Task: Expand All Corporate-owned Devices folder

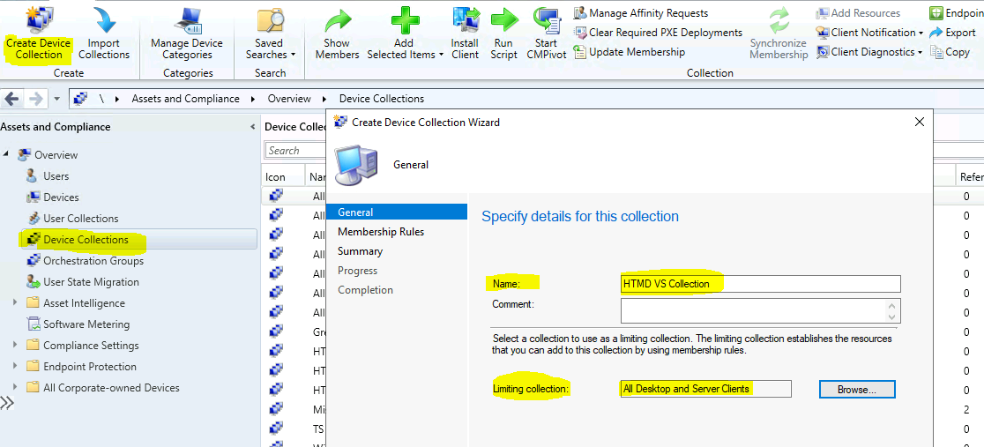Action: click(15, 388)
